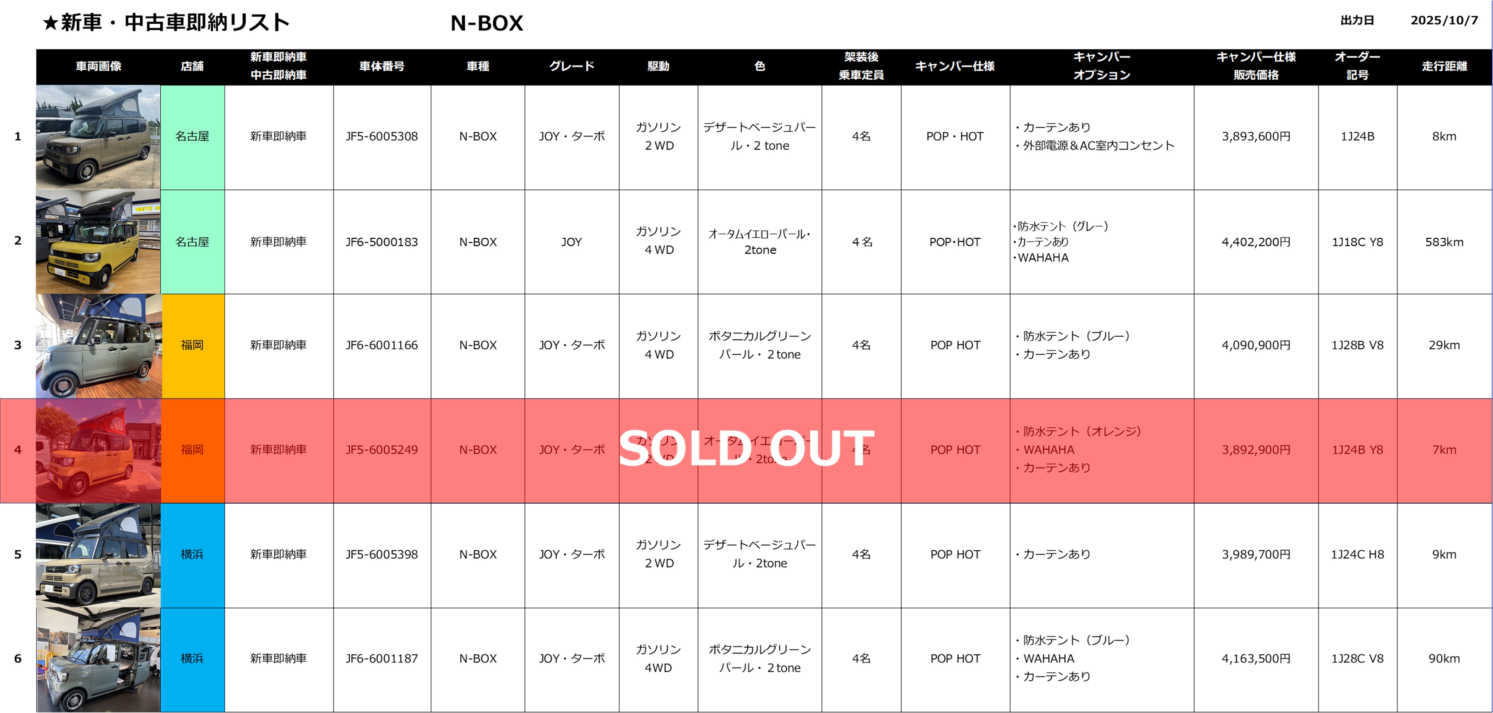This screenshot has height=713, width=1493.
Task: Click the green 名古屋 store cell in row 1
Action: pos(193,137)
